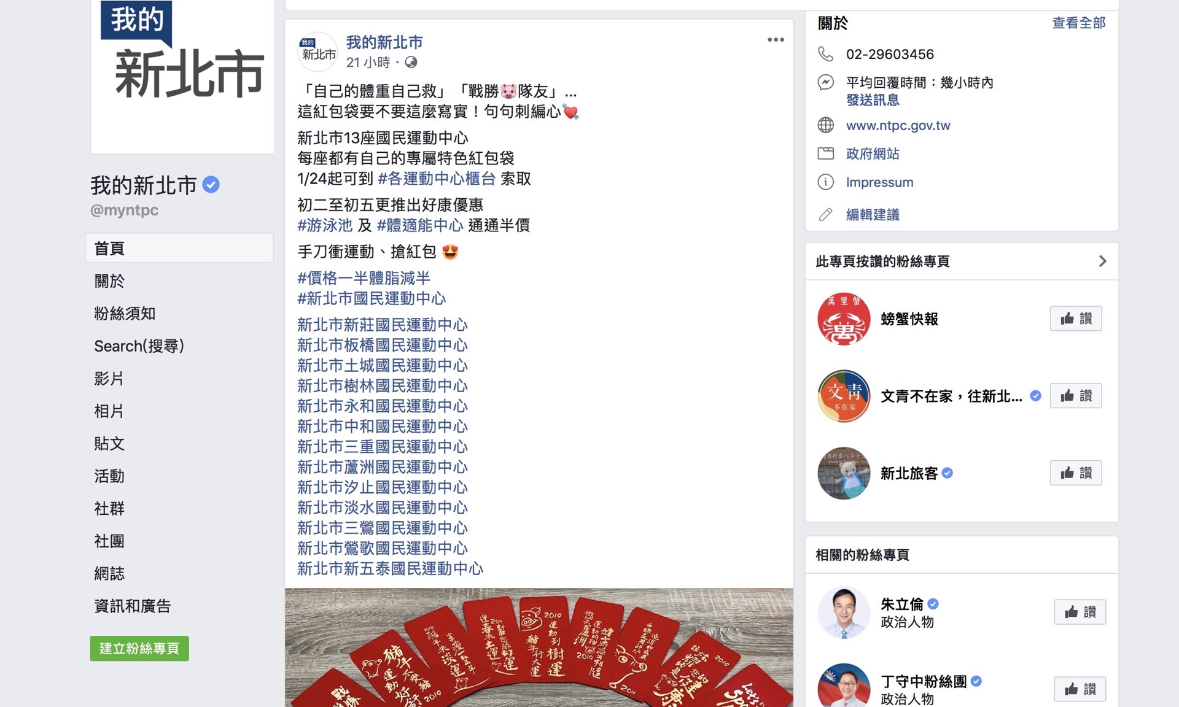Like the 朱立倫 page with 讚
This screenshot has width=1179, height=707.
1080,612
